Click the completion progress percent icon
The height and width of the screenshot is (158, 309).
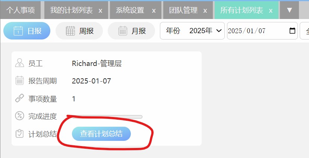pos(19,116)
